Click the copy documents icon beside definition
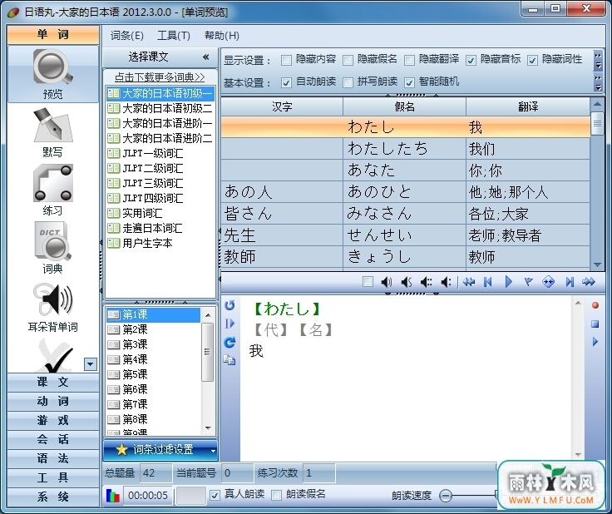Screen dimensions: 612x514 tap(229, 360)
